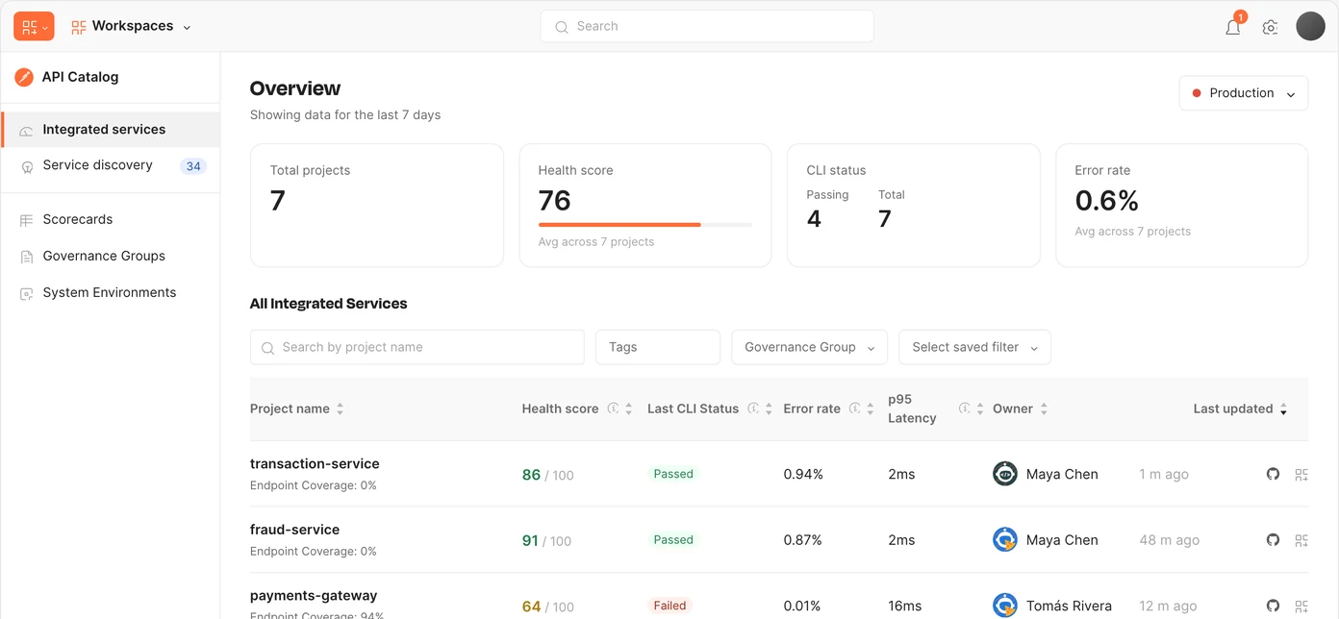
Task: Click the System Environments sidebar icon
Action: 27,293
